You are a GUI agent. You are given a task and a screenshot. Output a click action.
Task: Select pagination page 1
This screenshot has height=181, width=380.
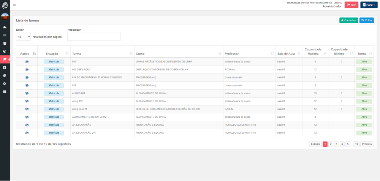pos(325,144)
